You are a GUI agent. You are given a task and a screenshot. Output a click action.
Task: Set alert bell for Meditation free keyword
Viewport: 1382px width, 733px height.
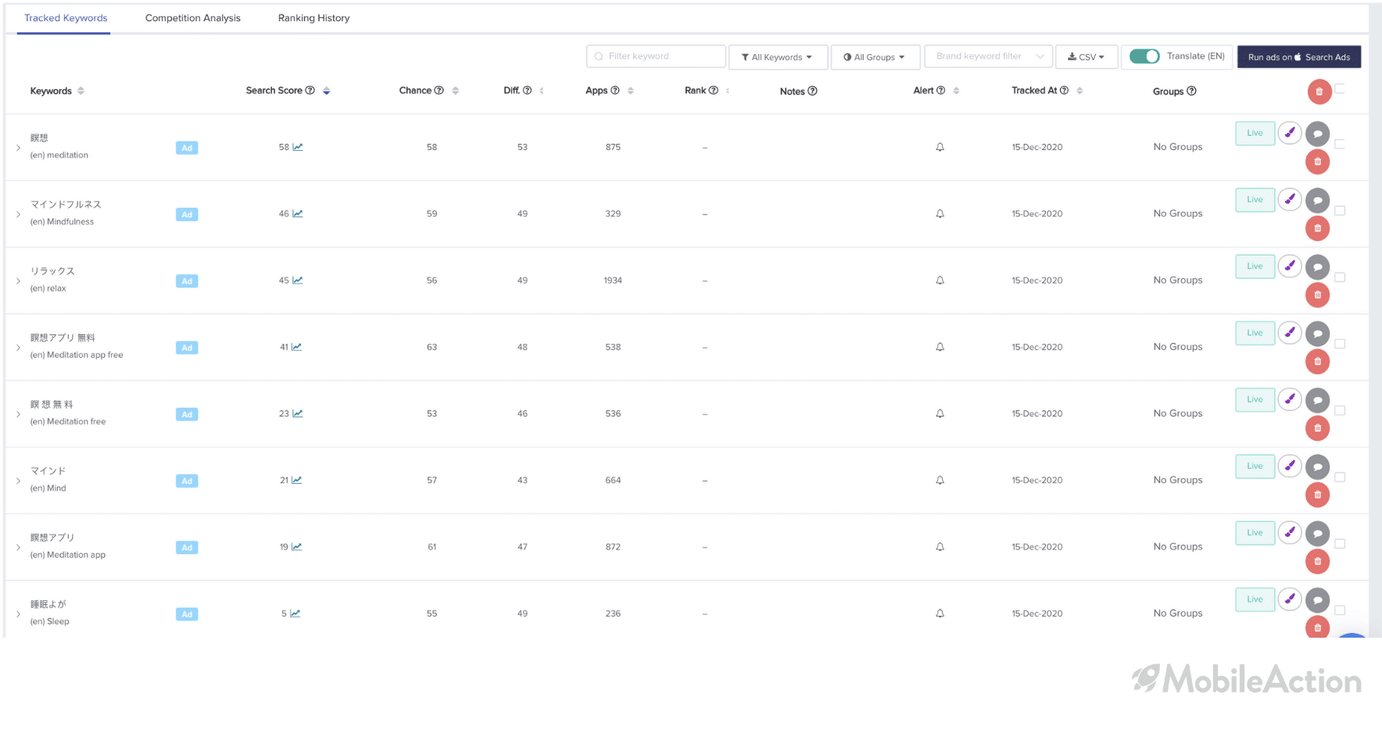pos(940,413)
